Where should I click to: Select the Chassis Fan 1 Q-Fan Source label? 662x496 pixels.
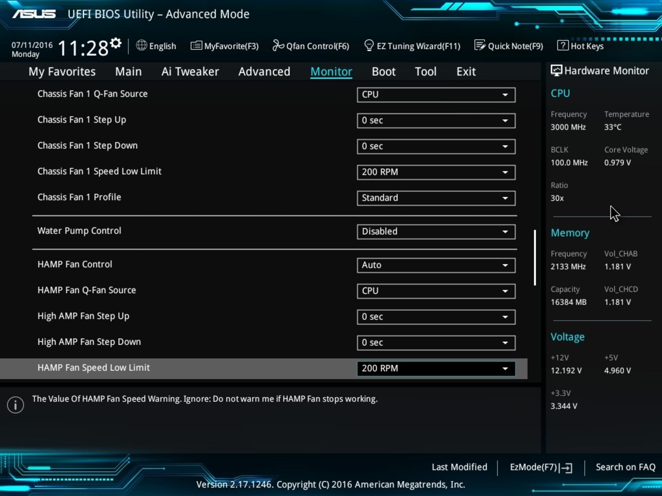click(92, 94)
